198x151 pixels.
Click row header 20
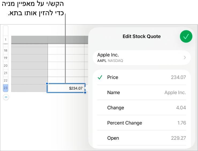click(6, 65)
